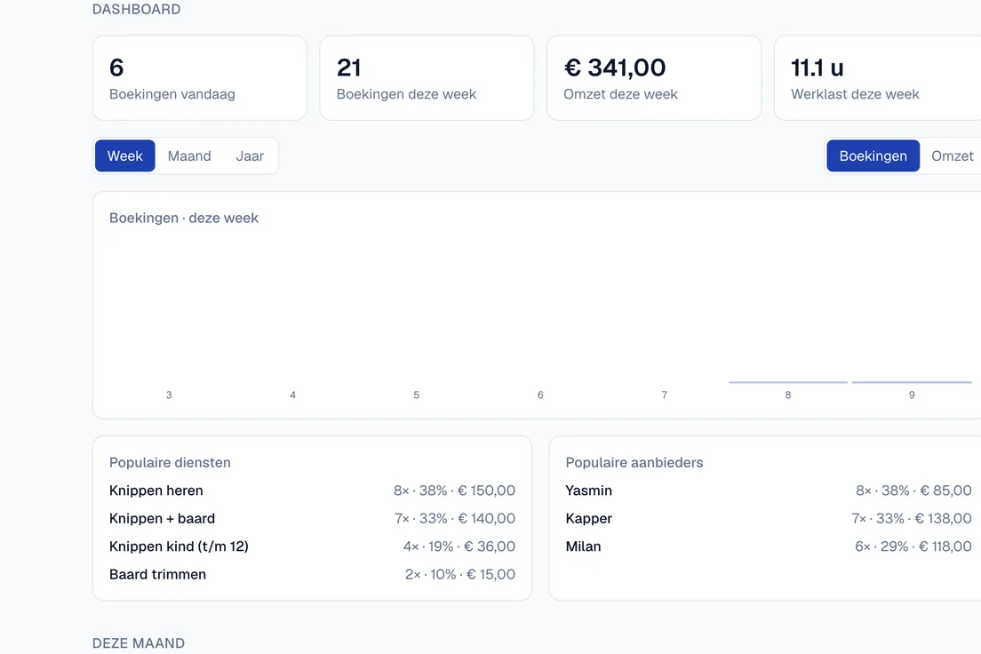The height and width of the screenshot is (654, 981).
Task: Switch the chart to Omzet
Action: pyautogui.click(x=953, y=156)
